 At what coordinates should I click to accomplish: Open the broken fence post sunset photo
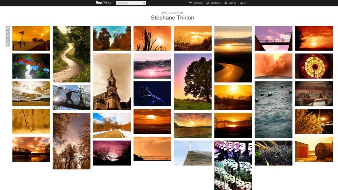[x=152, y=38]
